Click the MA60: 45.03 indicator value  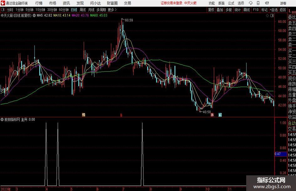tap(99, 15)
